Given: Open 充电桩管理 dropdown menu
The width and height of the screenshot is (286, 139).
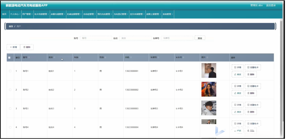Looking at the screenshot, I should 89,14.
